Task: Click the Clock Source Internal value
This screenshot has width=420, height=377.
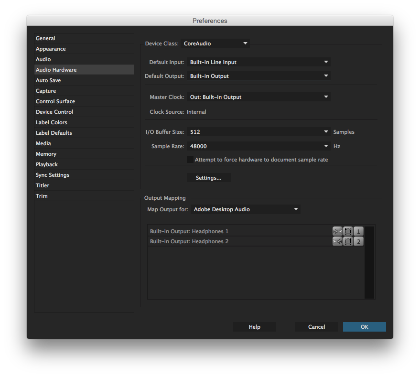Action: 196,112
